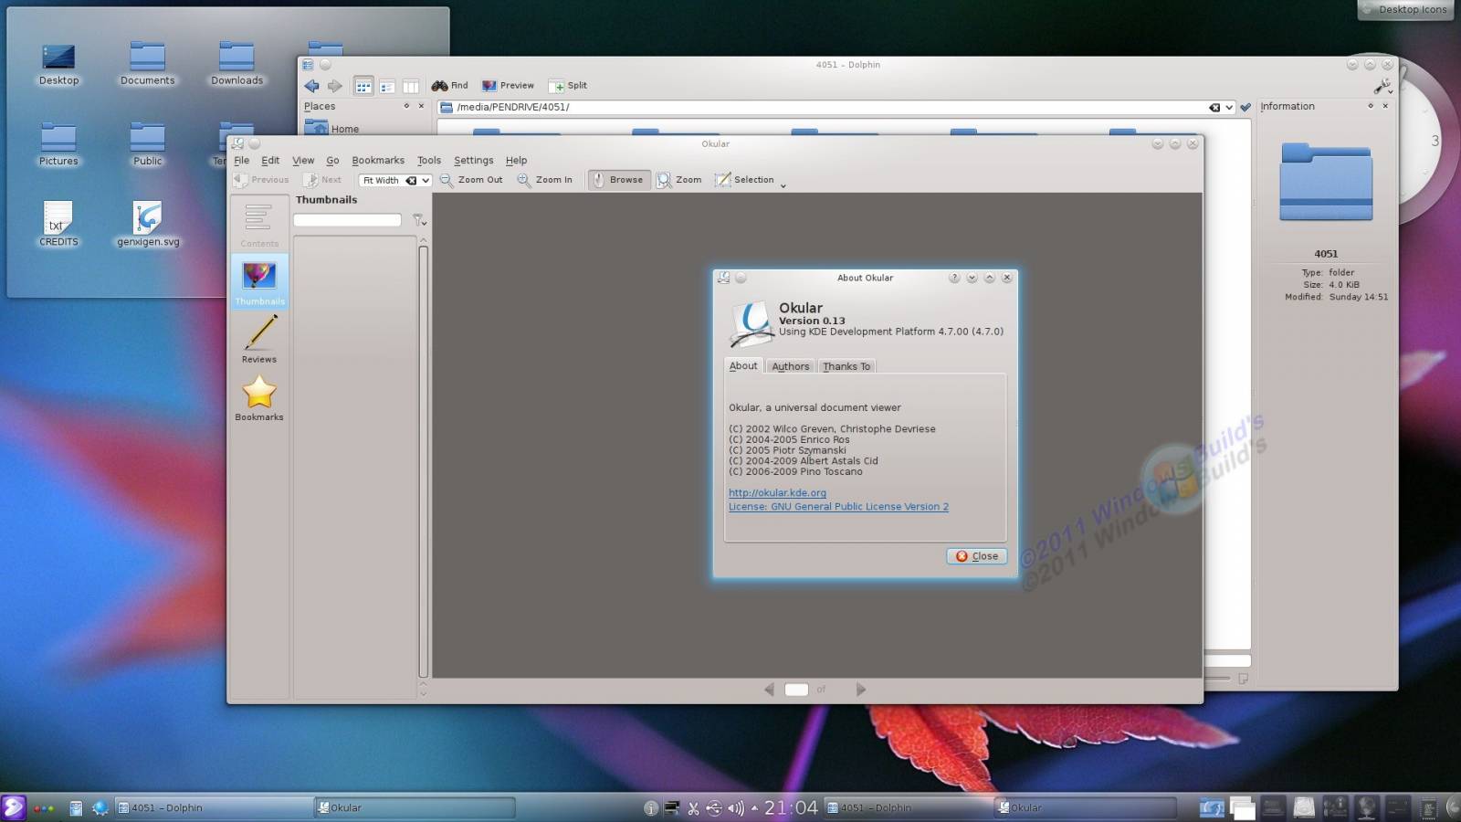Show the Bookmarks sidebar panel
Image resolution: width=1461 pixels, height=822 pixels.
259,397
